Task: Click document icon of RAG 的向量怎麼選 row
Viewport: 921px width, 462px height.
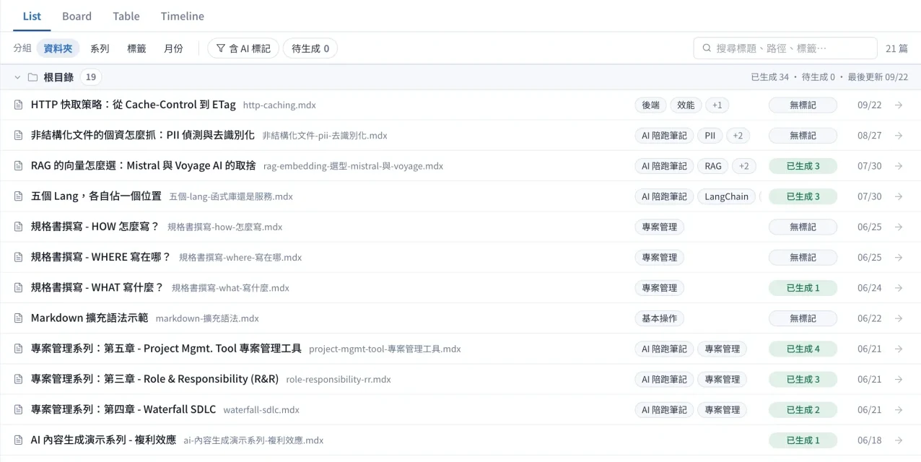Action: tap(19, 166)
